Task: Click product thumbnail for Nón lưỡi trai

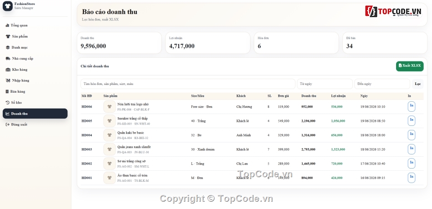Action: (x=110, y=107)
